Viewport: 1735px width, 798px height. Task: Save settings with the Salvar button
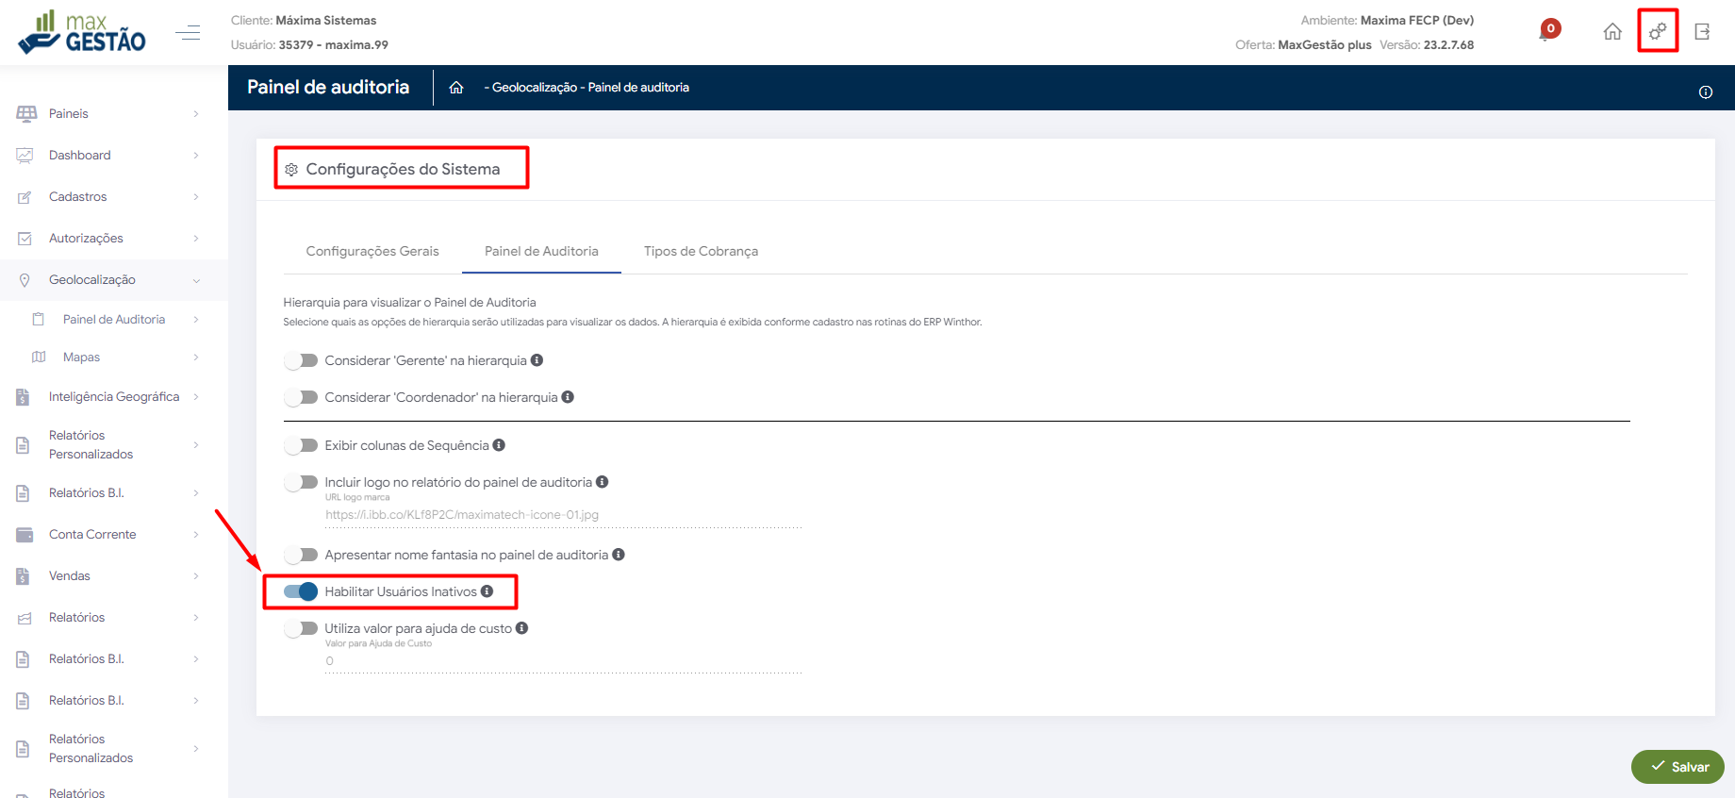click(1677, 767)
